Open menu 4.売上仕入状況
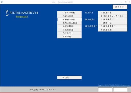This screenshot has width=131, height=93. point(69,23)
